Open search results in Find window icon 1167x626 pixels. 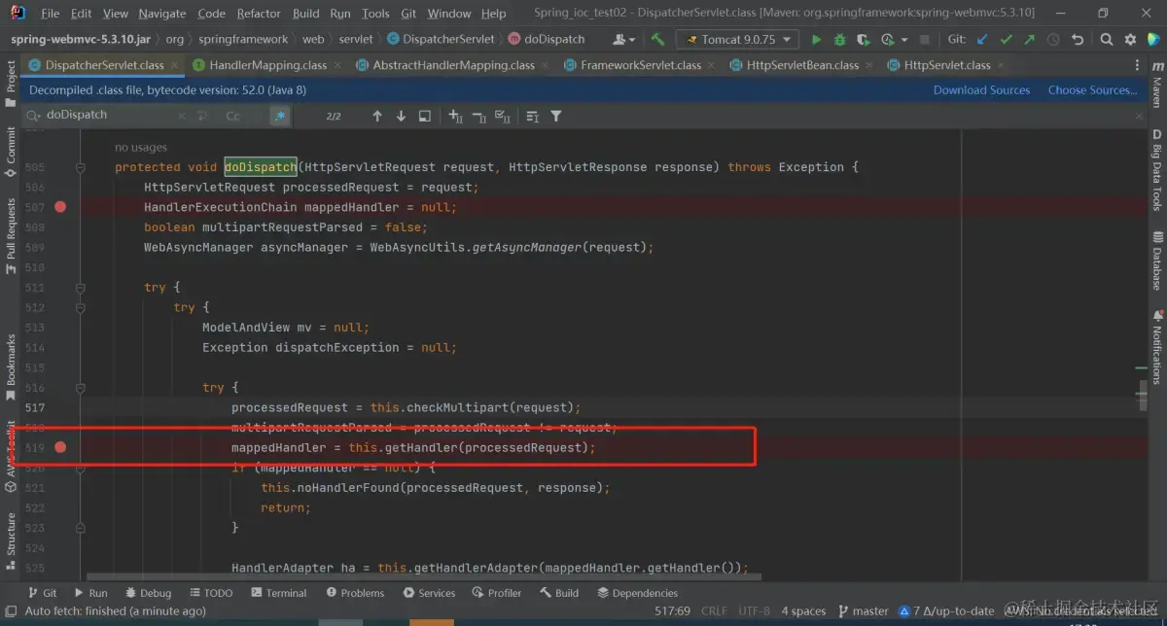(424, 116)
